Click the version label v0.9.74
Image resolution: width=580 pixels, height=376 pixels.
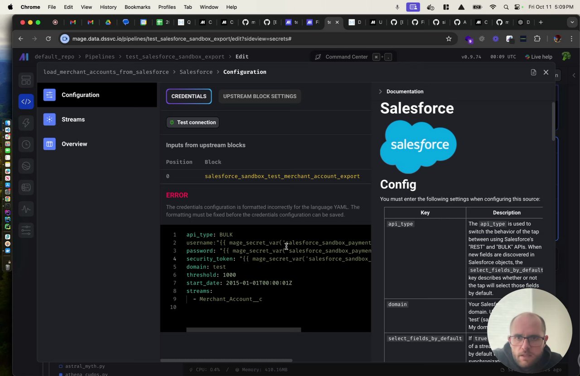(x=471, y=57)
